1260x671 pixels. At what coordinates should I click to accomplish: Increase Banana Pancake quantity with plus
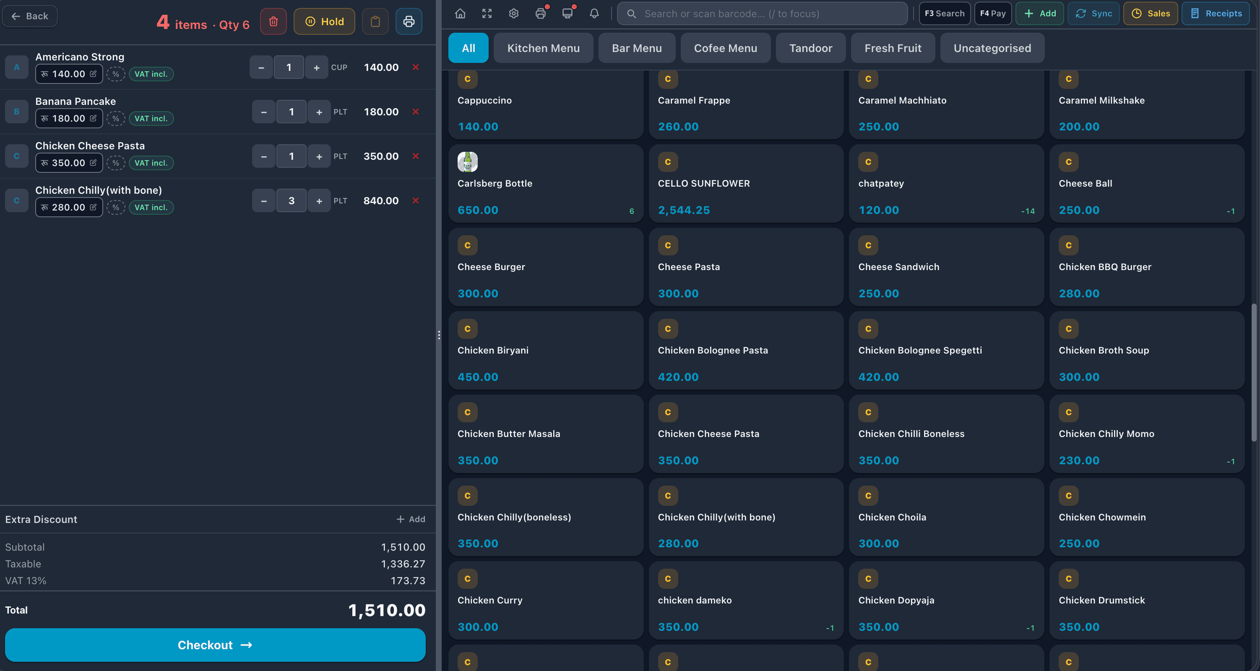pos(319,112)
